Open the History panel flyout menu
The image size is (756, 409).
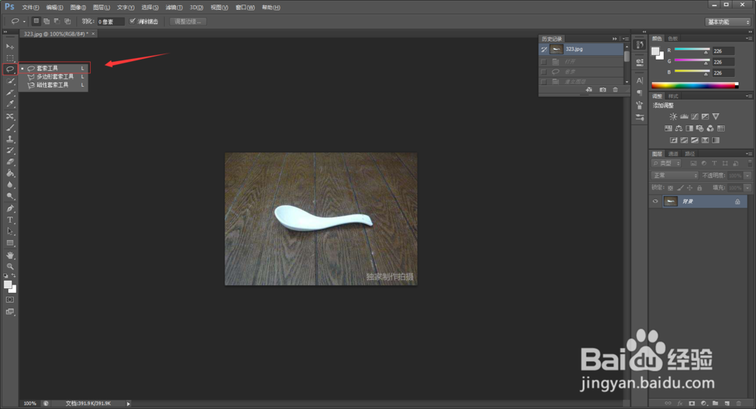(x=625, y=38)
